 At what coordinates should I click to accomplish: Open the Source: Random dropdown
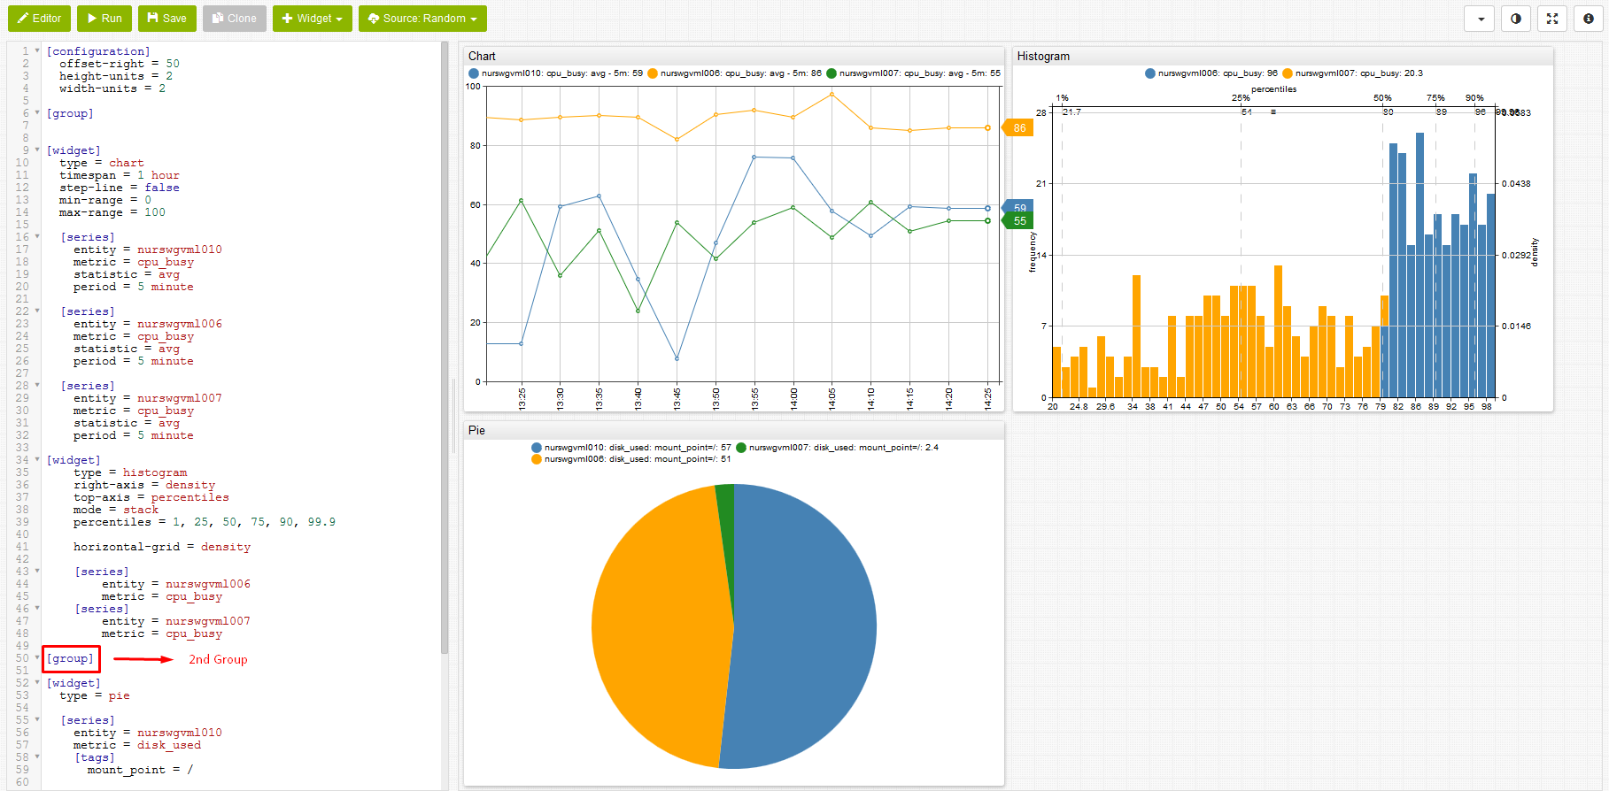[x=422, y=19]
